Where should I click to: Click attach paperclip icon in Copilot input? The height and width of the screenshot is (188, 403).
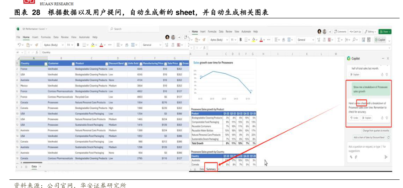[x=356, y=157]
